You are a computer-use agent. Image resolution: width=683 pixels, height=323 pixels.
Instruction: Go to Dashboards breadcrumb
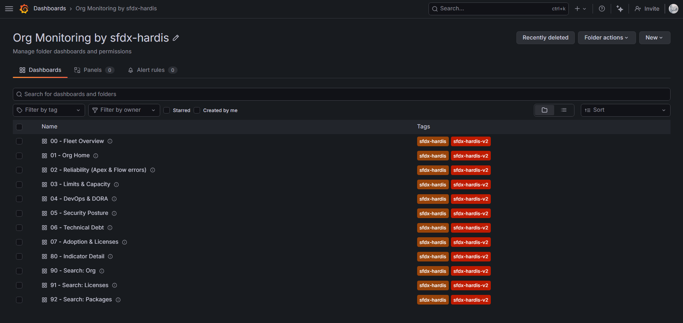point(50,9)
